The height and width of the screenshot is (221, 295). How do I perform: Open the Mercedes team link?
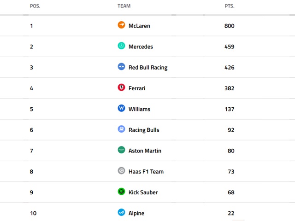(141, 47)
